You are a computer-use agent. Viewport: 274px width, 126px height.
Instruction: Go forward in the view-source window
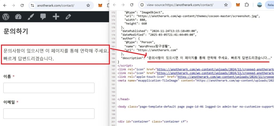point(123,5)
